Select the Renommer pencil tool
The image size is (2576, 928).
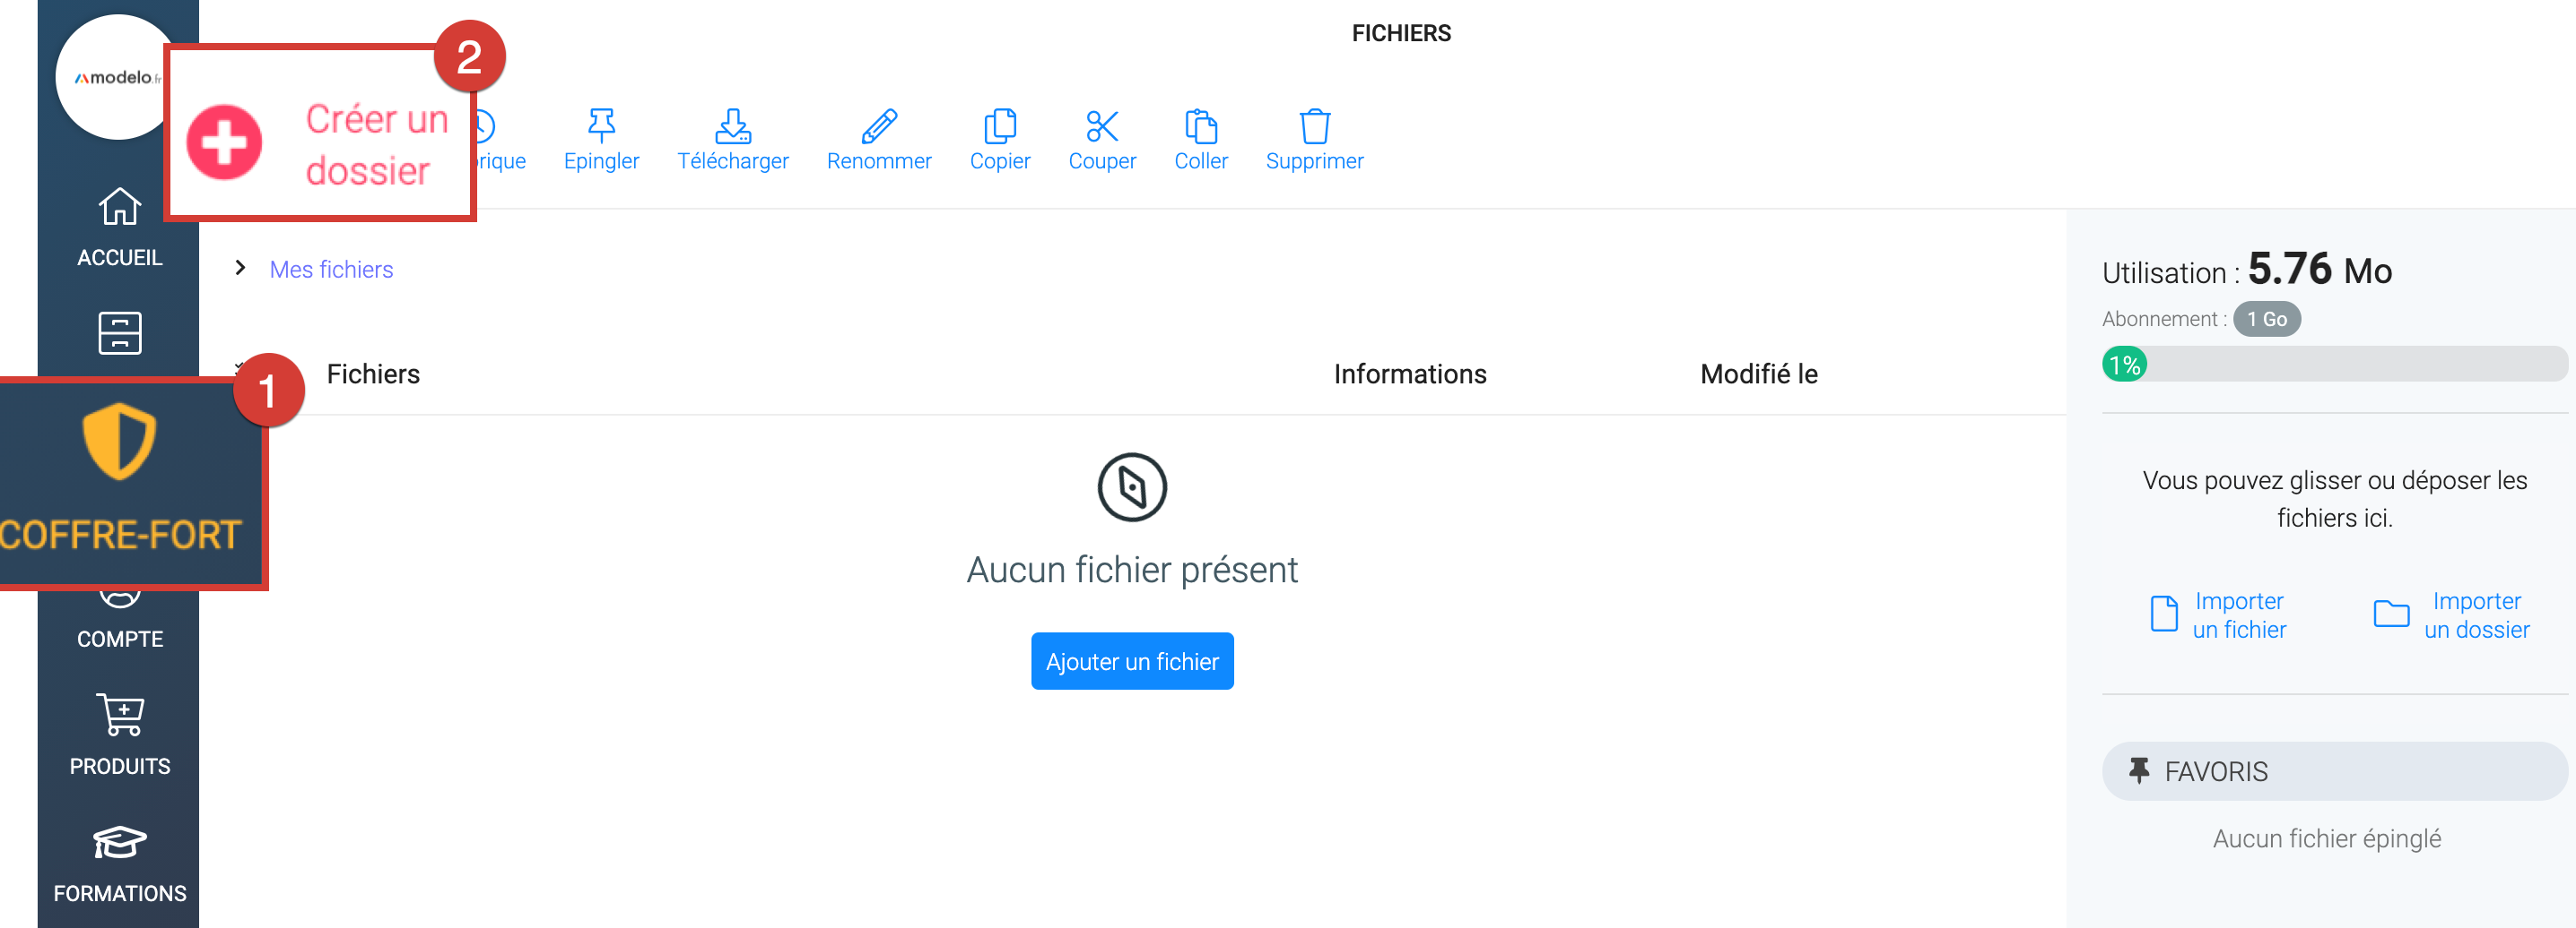coord(878,127)
